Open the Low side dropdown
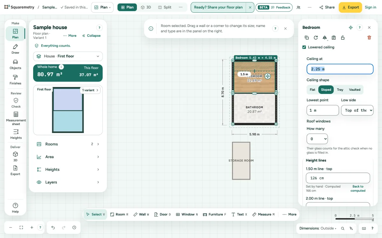This screenshot has width=382, height=238. point(357,110)
